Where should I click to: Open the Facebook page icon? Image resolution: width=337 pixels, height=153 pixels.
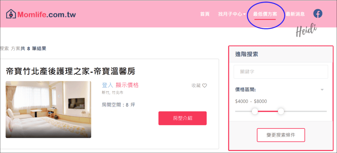click(318, 14)
